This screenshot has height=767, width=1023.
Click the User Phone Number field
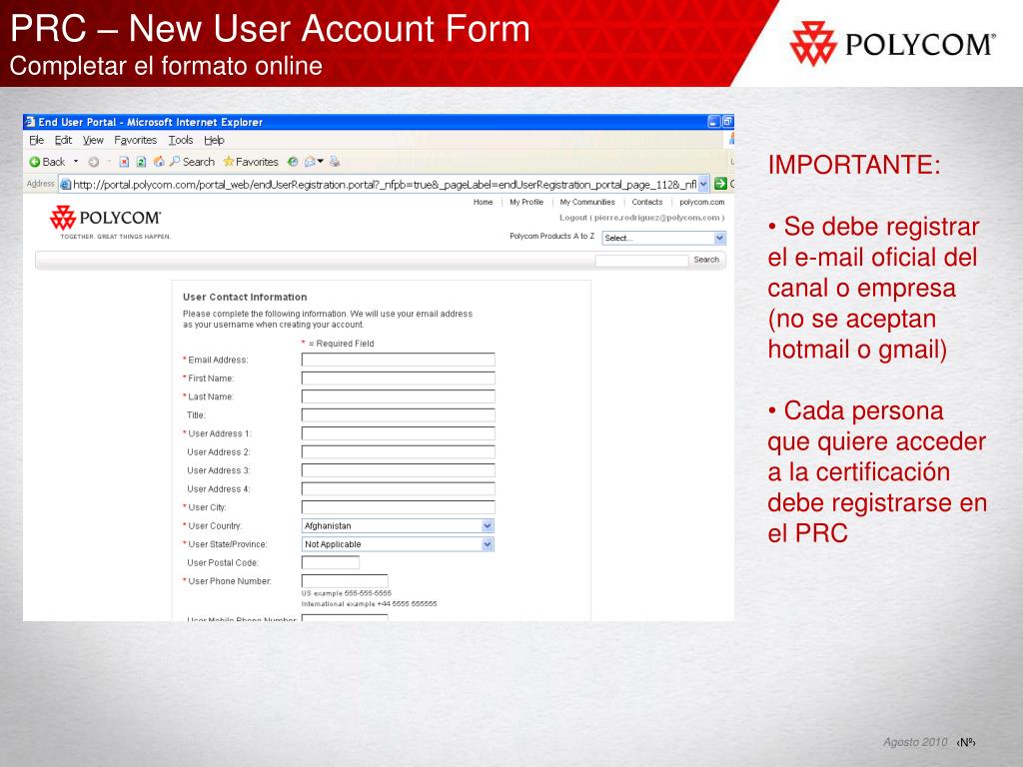click(x=345, y=581)
